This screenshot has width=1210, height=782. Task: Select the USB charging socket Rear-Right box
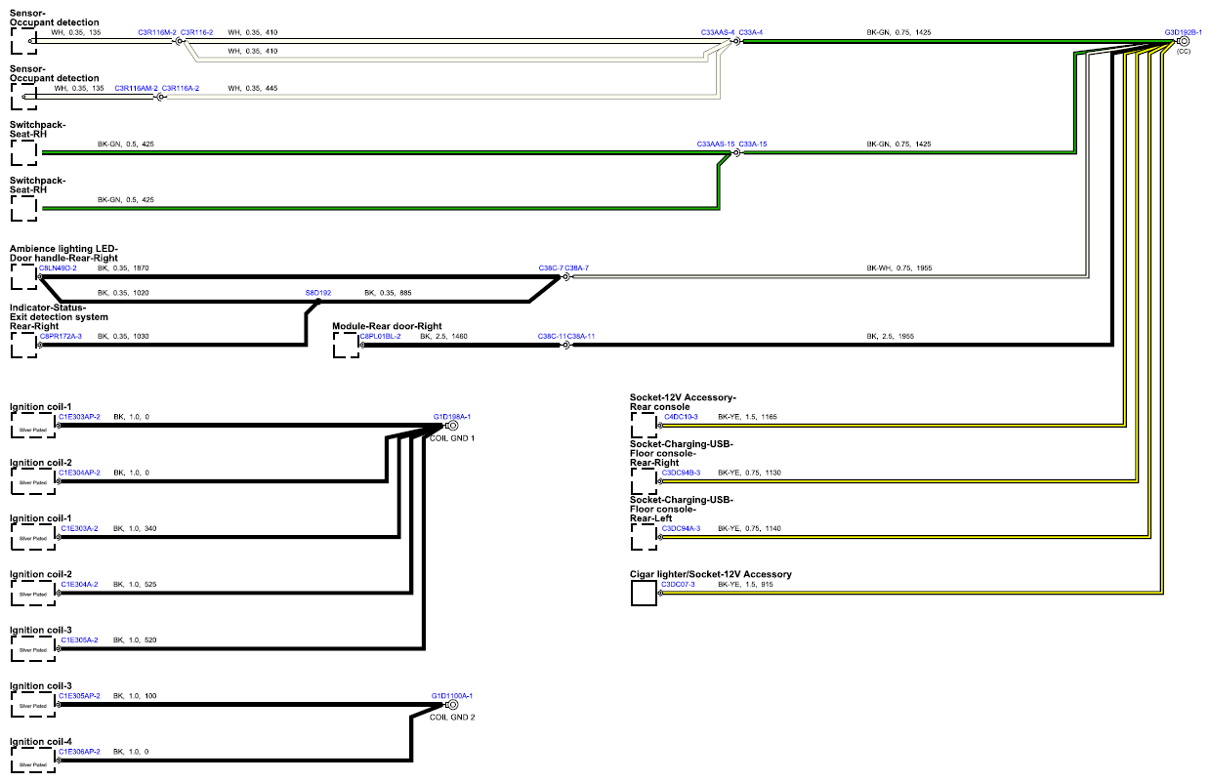[645, 481]
